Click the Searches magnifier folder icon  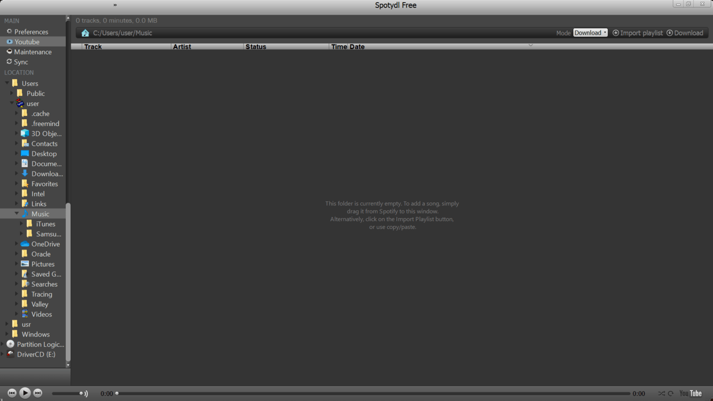(x=25, y=283)
